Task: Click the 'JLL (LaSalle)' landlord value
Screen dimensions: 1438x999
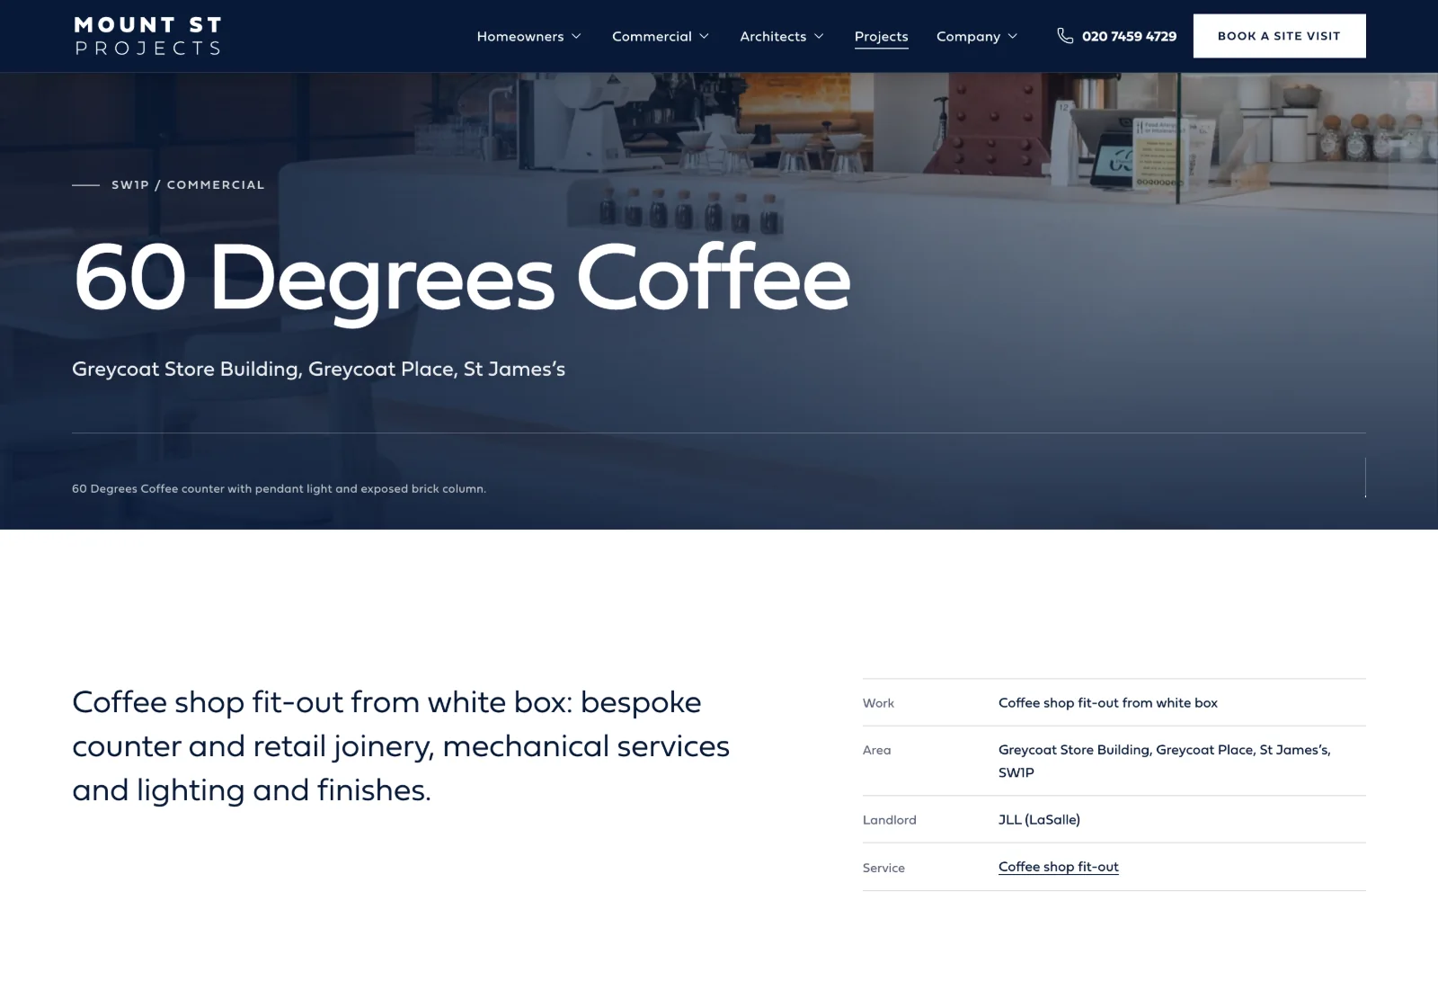Action: tap(1039, 819)
